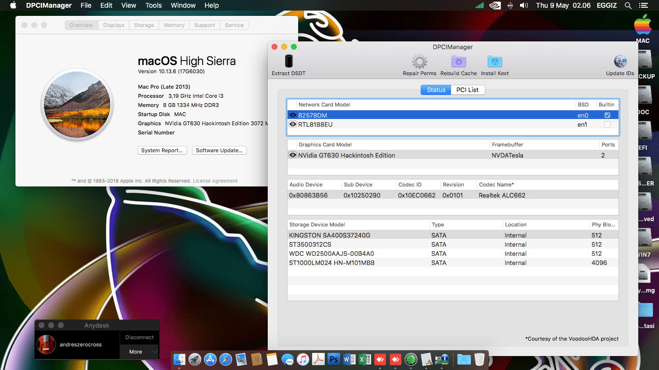The image size is (659, 370).
Task: Click the Rebuild Cache toolbar icon
Action: coord(458,62)
